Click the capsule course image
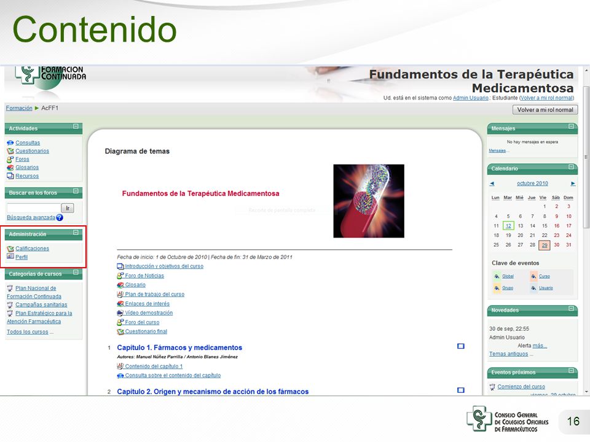 [369, 201]
